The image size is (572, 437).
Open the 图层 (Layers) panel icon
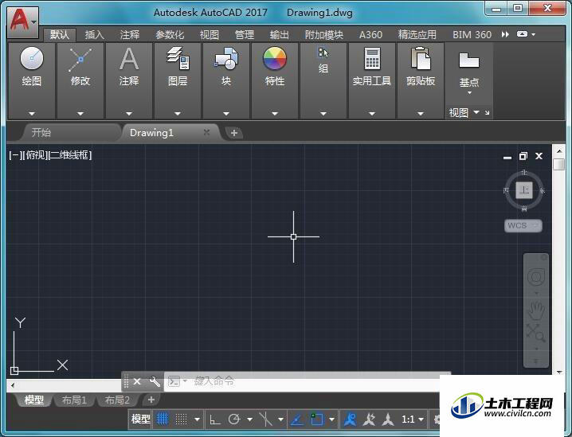(178, 58)
